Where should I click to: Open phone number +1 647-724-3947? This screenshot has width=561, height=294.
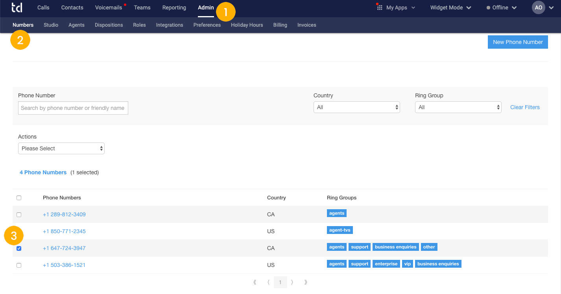click(64, 248)
